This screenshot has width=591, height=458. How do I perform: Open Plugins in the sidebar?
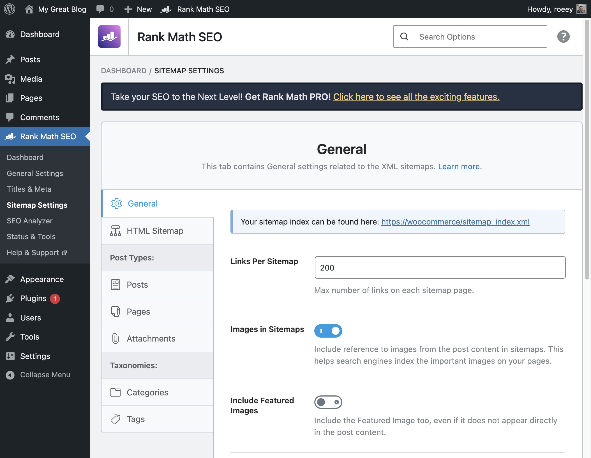coord(33,298)
